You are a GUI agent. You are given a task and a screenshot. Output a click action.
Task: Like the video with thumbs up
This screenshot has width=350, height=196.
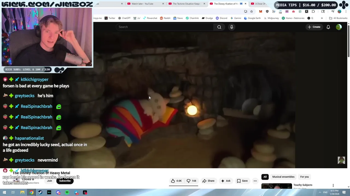pyautogui.click(x=176, y=181)
